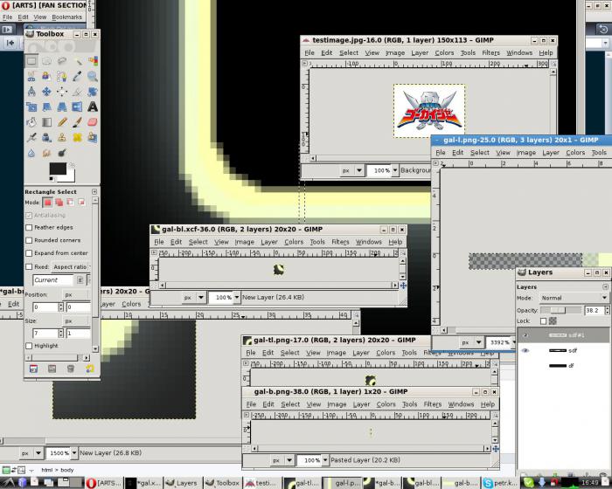The height and width of the screenshot is (489, 612).
Task: Select the Rectangle Select tool in Toolbox
Action: [x=31, y=61]
